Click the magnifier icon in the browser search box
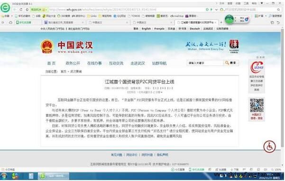This screenshot has width=285, height=181. pos(278,10)
